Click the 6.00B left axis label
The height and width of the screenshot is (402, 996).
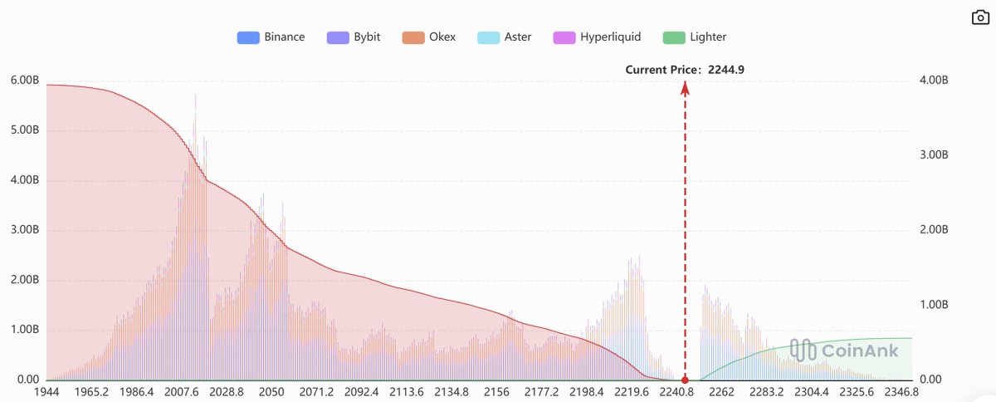click(x=24, y=81)
